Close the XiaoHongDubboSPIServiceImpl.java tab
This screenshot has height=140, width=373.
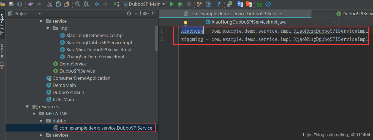click(x=334, y=22)
